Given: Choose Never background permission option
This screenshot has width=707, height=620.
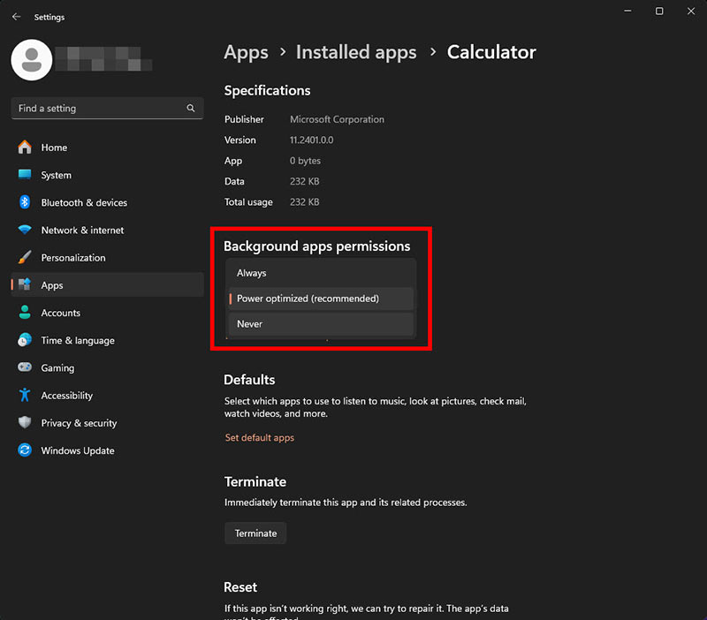Looking at the screenshot, I should click(321, 324).
